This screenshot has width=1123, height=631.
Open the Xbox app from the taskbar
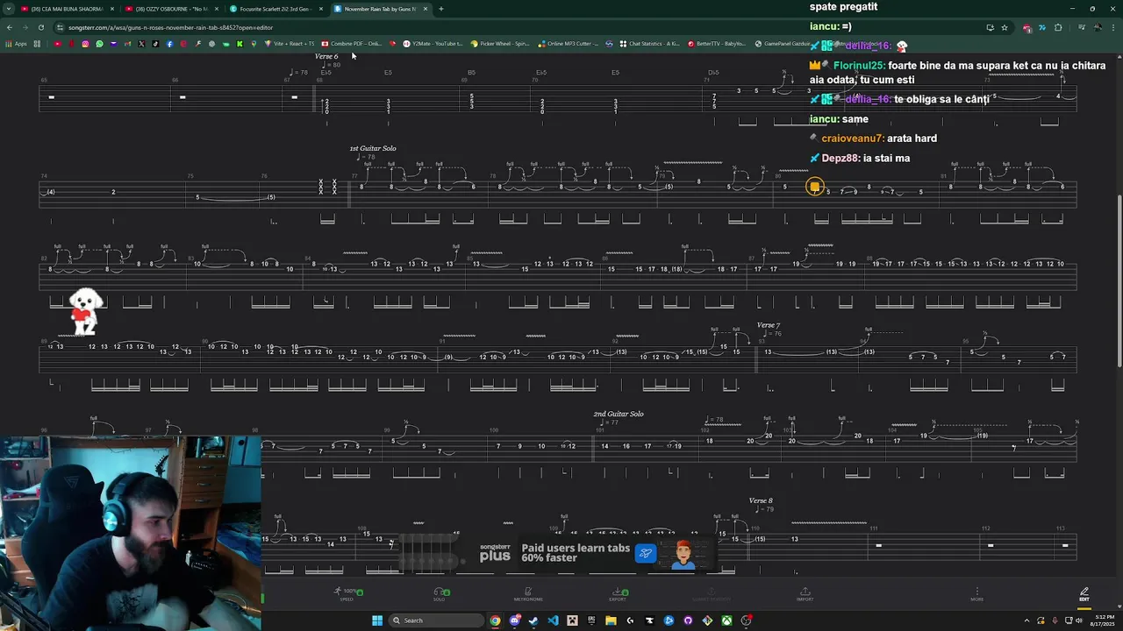[x=726, y=620]
